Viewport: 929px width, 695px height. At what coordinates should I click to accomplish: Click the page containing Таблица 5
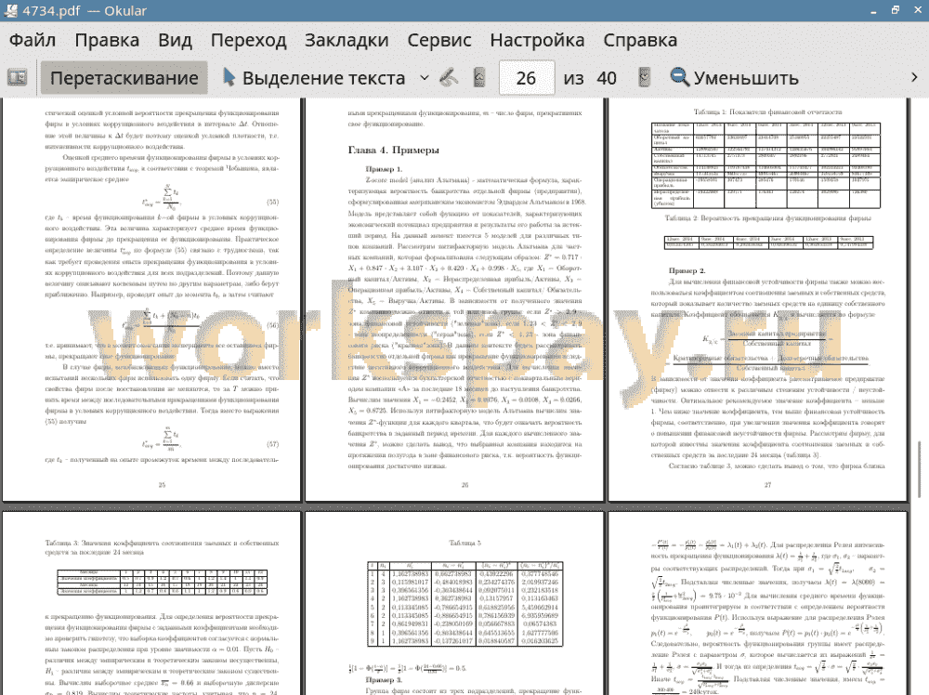[x=454, y=603]
